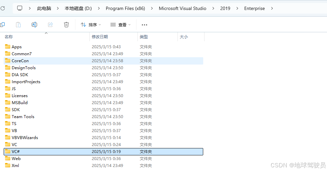The height and width of the screenshot is (171, 327).
Task: Click date 2025/3/15 0:14 in VBVBWizards row
Action: pyautogui.click(x=106, y=137)
